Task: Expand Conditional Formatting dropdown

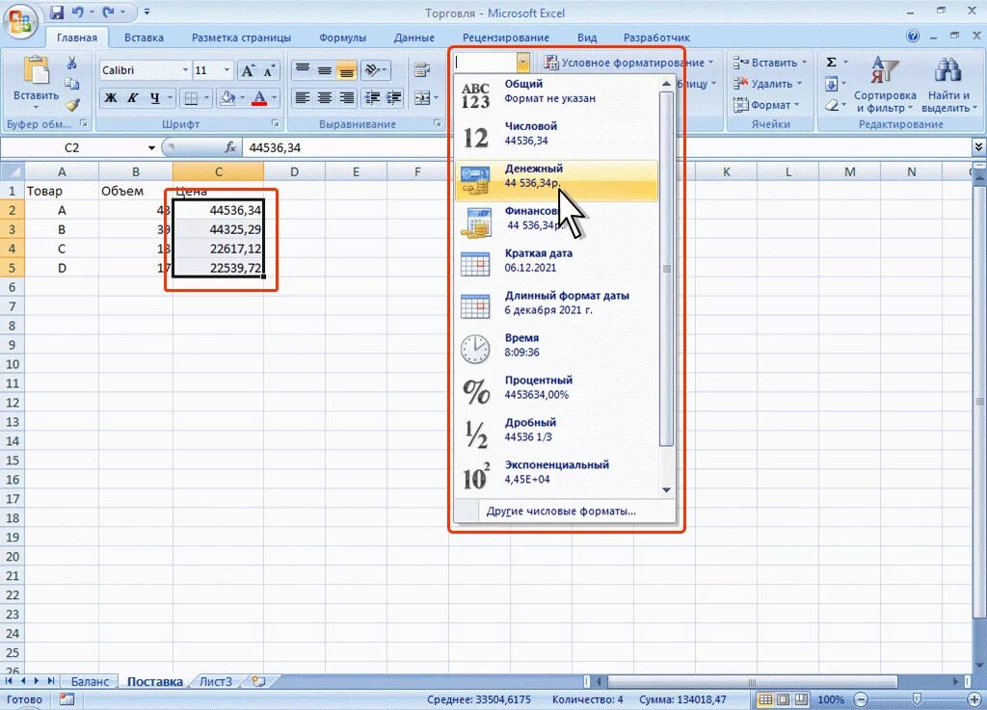Action: (x=710, y=63)
